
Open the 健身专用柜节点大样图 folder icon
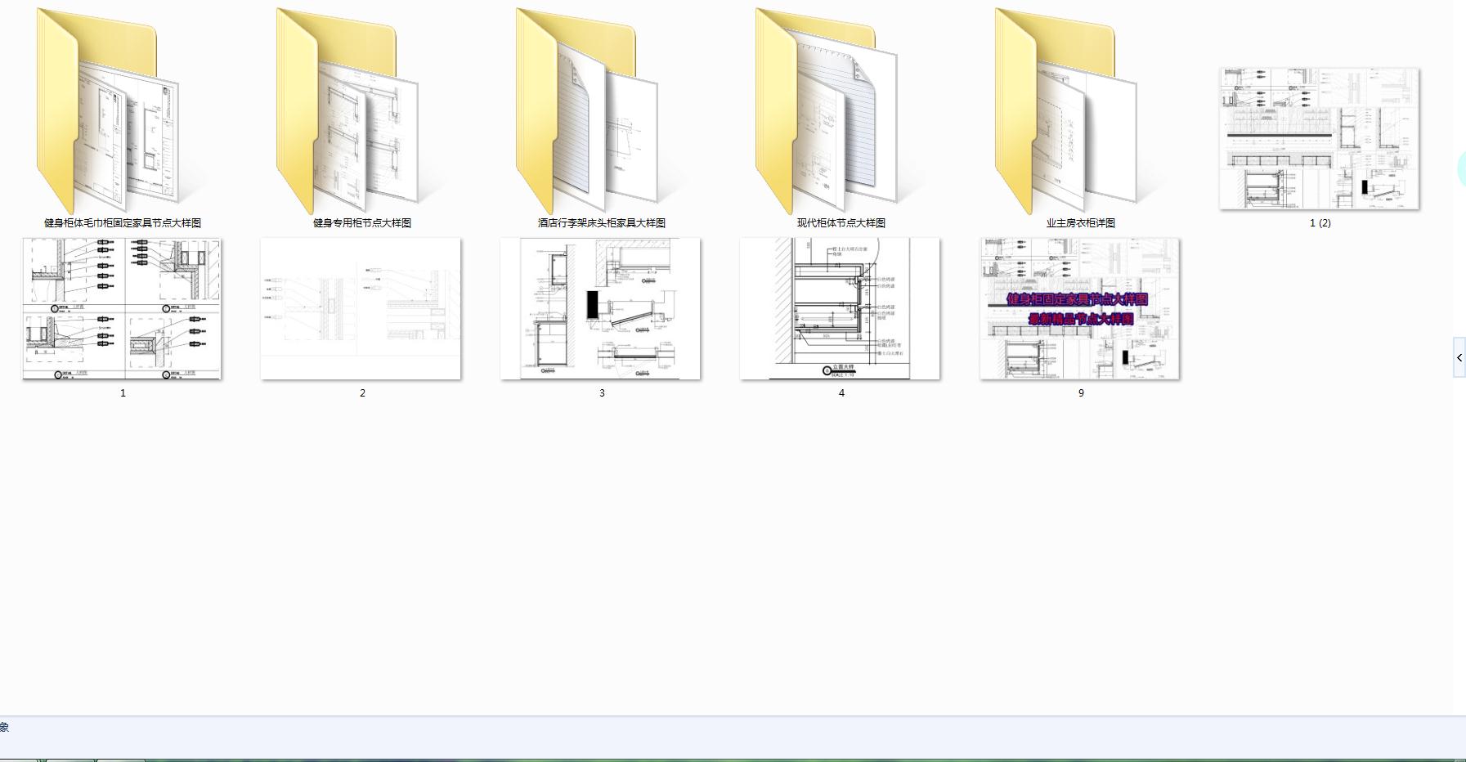(x=348, y=111)
